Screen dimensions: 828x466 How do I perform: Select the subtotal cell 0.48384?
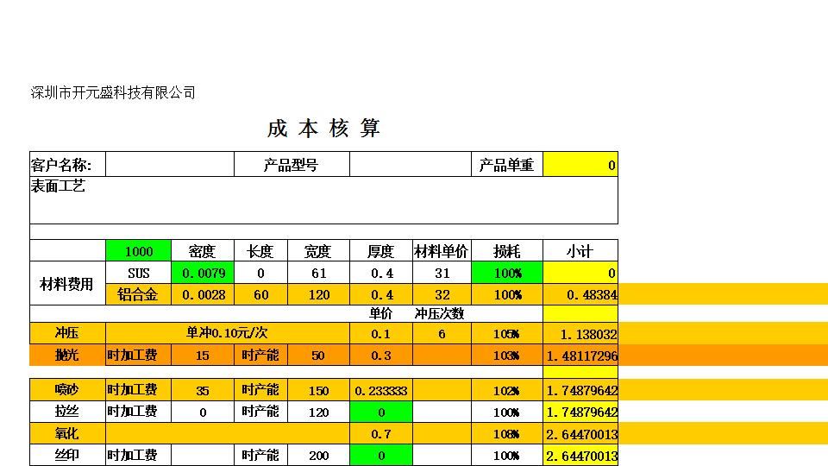click(580, 294)
